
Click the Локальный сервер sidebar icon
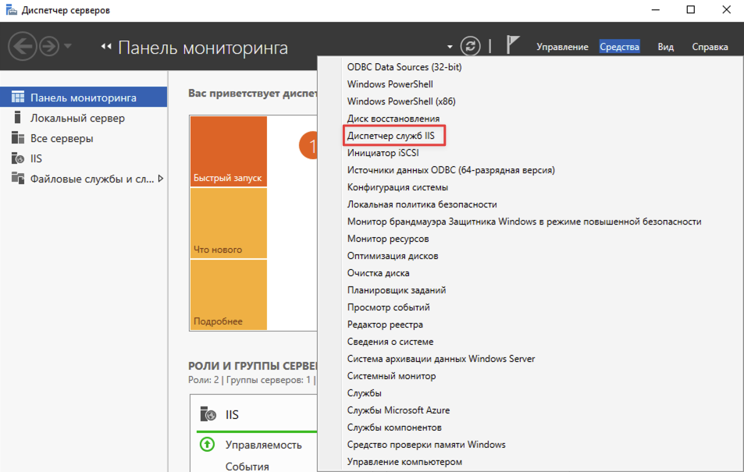point(17,117)
